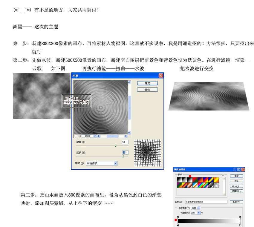This screenshot has width=254, height=227.
Task: Pick the full spectrum rainbow gradient preset
Action: coord(201,185)
